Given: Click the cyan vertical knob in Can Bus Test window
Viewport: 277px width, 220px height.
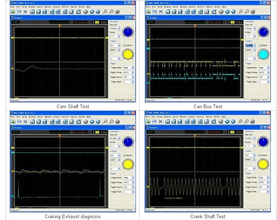Looking at the screenshot, I should point(263,54).
